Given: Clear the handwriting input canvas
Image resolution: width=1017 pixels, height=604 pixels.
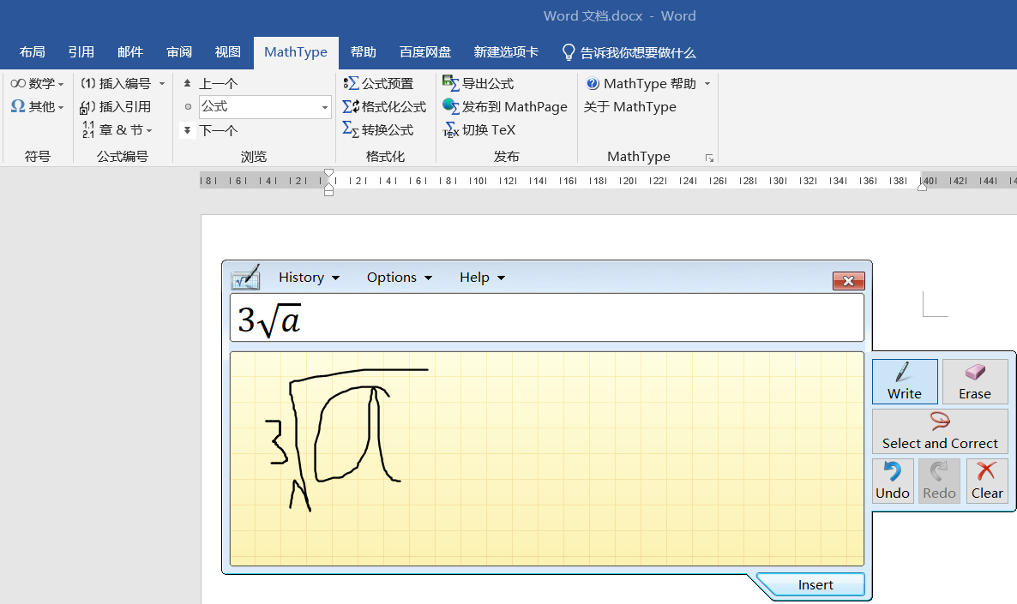Looking at the screenshot, I should tap(987, 481).
